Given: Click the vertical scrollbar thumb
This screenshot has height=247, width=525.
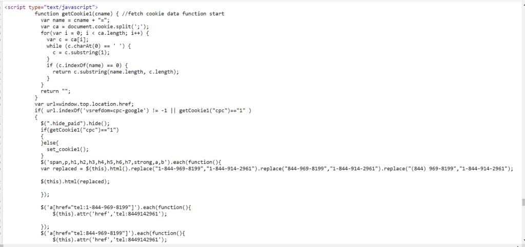Looking at the screenshot, I should pos(522,202).
